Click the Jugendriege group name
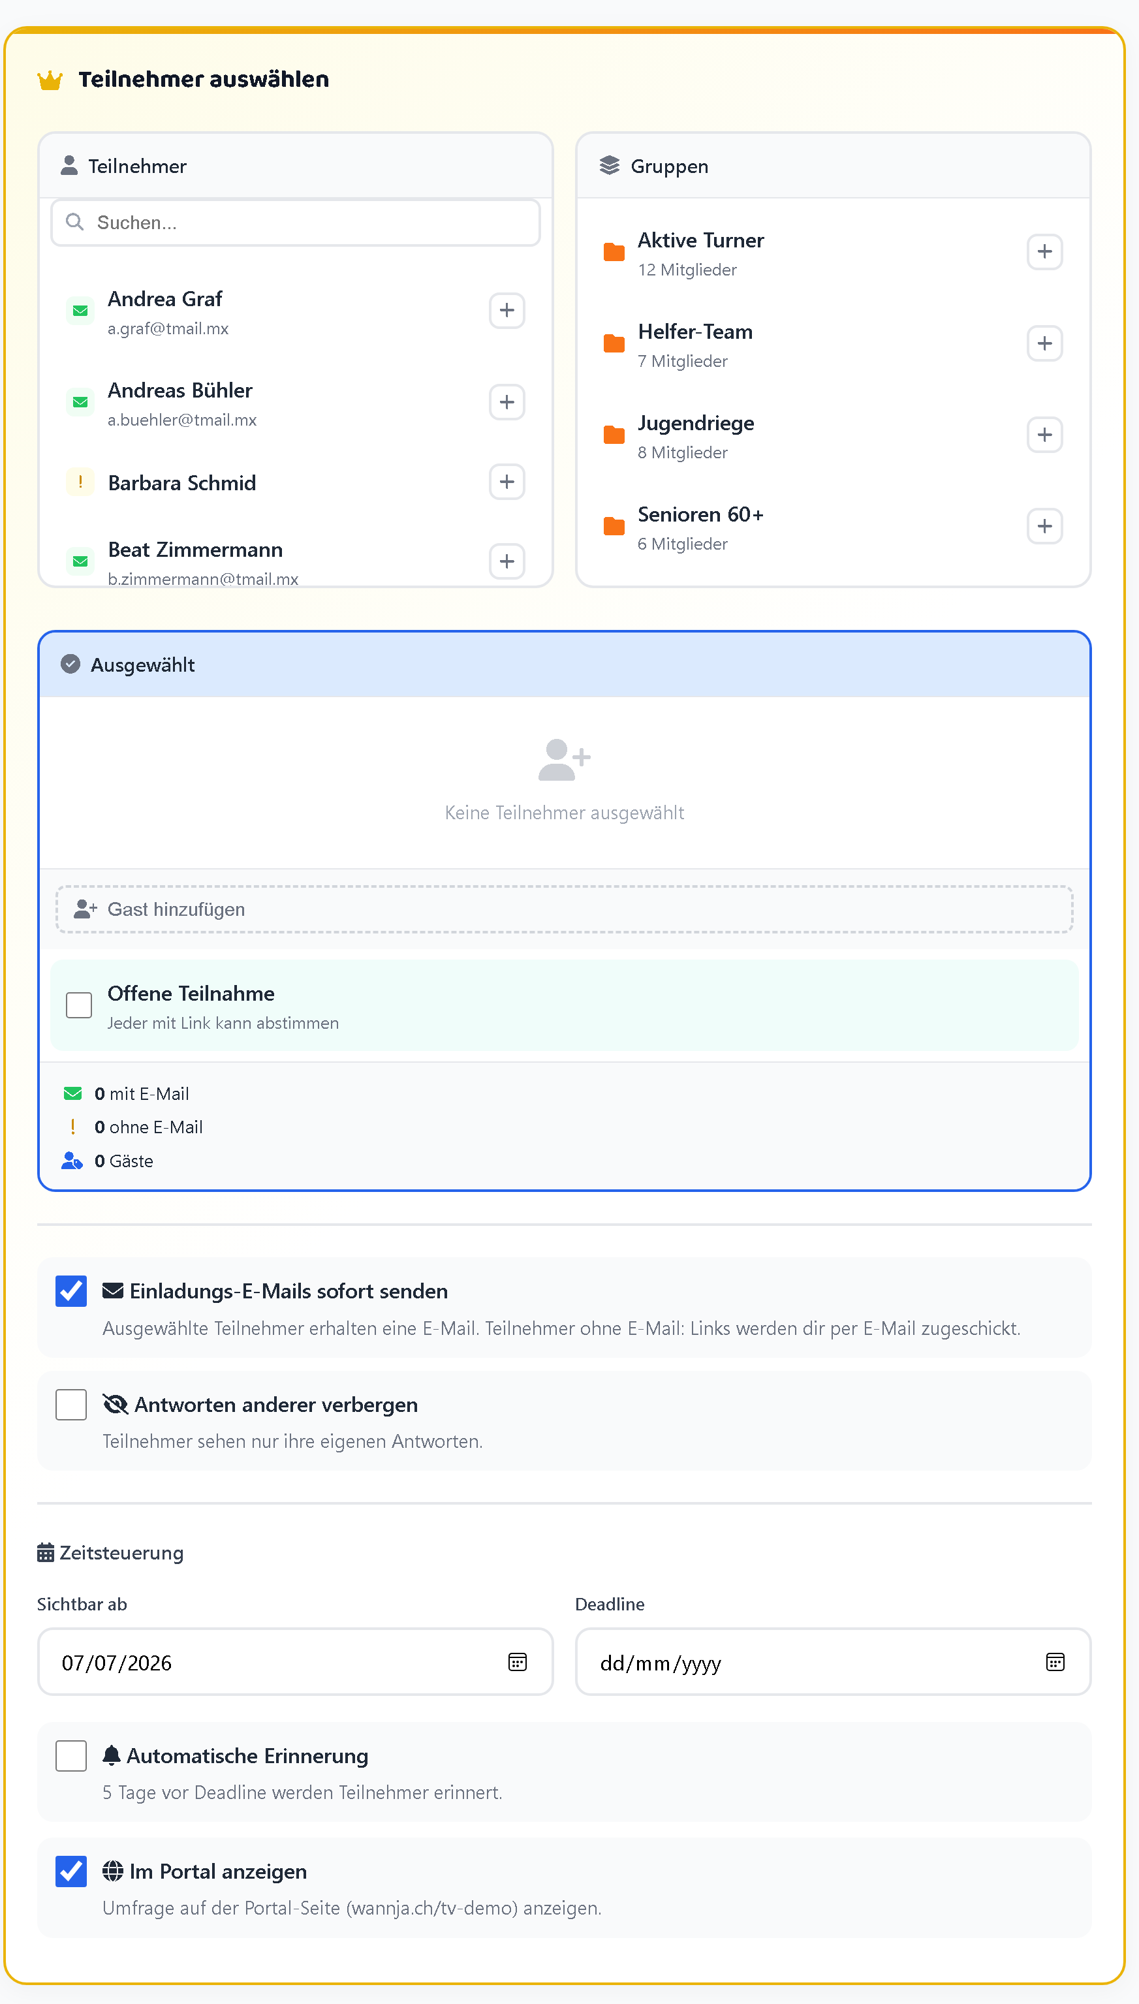The height and width of the screenshot is (2004, 1139). 696,423
